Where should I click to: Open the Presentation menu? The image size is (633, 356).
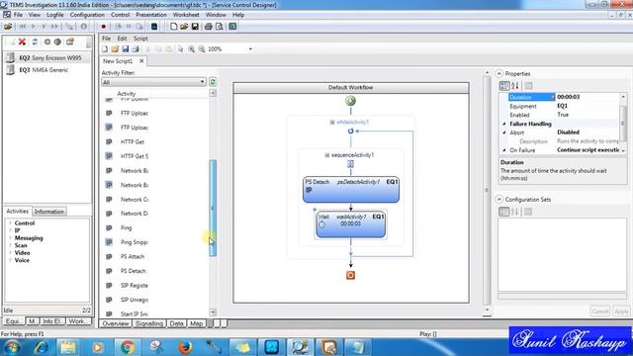[x=151, y=15]
